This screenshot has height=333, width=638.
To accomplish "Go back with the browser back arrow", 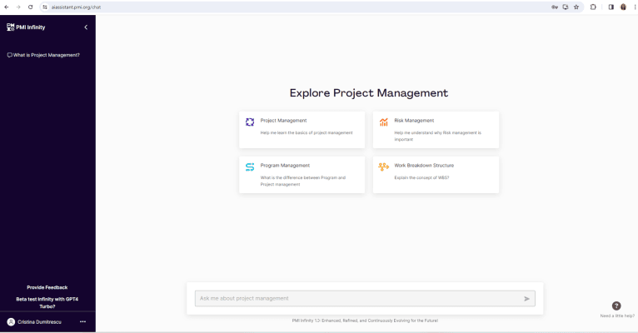I will coord(7,7).
